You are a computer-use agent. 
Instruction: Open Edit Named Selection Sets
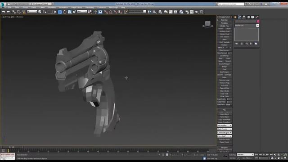(x=126, y=12)
